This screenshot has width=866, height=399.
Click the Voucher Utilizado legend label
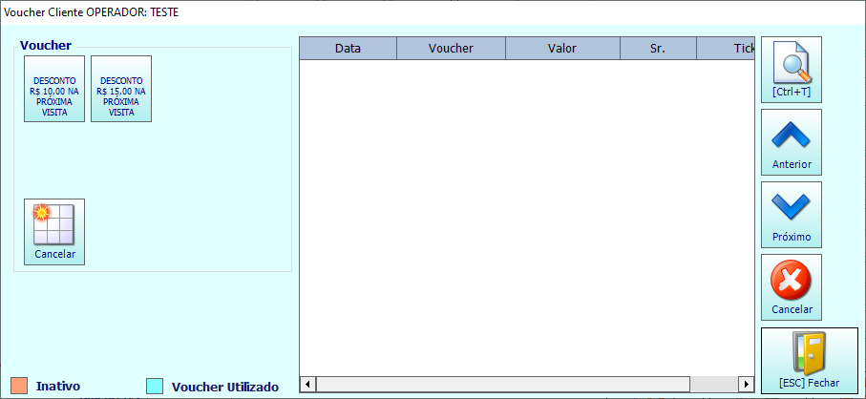click(225, 387)
